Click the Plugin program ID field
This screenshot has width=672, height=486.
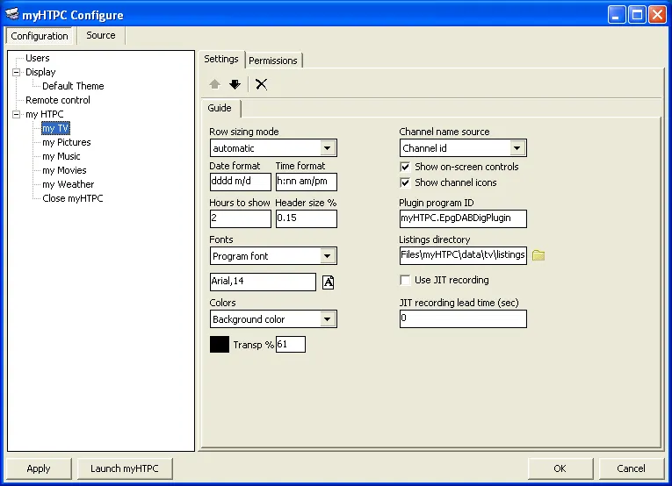point(463,218)
